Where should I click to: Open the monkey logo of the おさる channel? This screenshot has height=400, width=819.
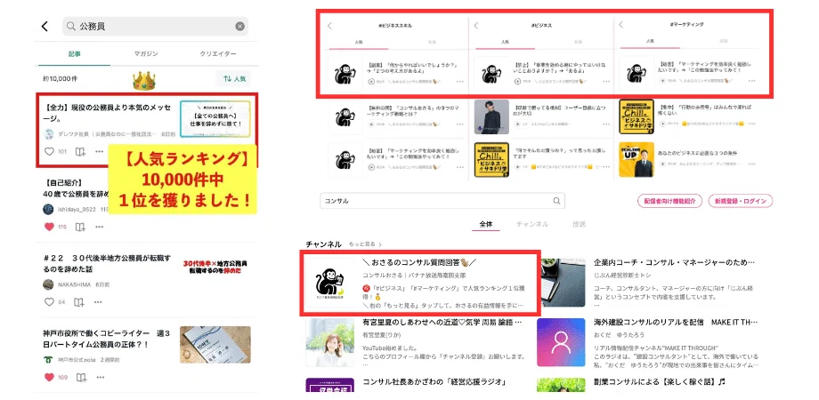[x=331, y=284]
